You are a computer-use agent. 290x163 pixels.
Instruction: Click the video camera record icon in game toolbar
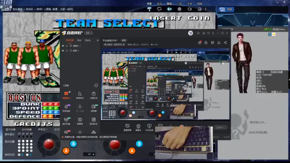pyautogui.click(x=190, y=9)
